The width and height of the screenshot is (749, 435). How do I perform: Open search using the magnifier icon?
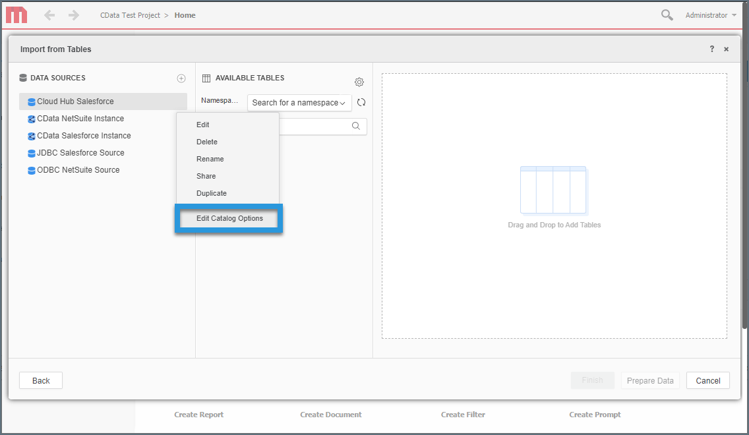point(667,14)
